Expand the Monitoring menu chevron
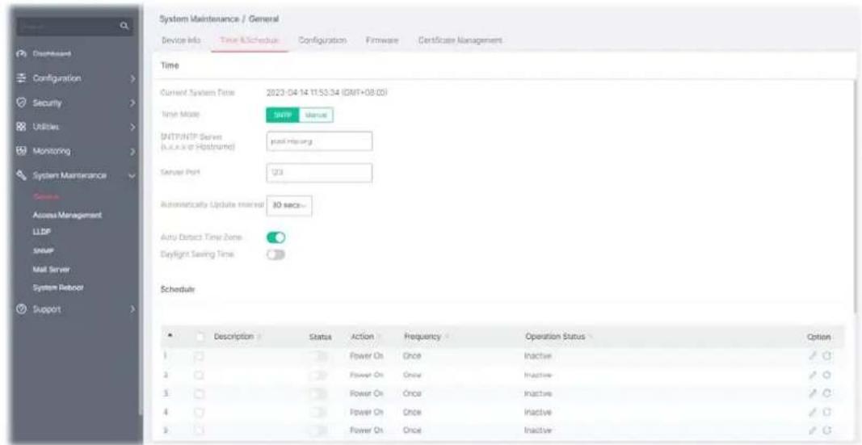Image resolution: width=862 pixels, height=445 pixels. (x=132, y=151)
